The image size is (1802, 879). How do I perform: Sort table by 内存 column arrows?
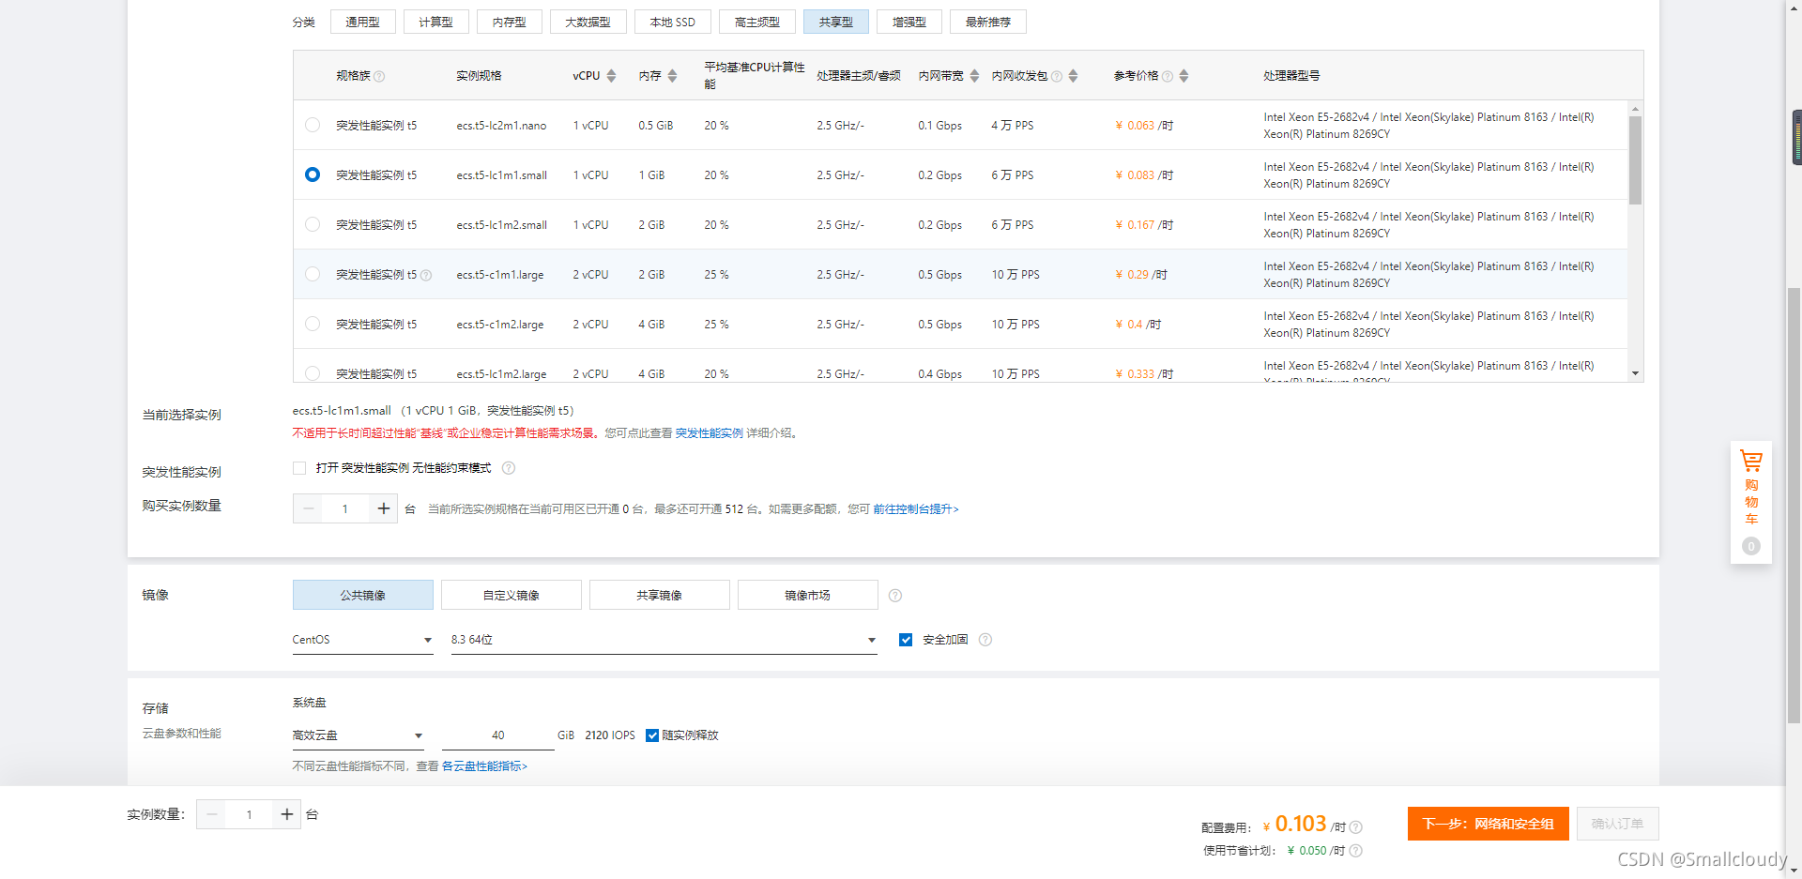pos(672,76)
